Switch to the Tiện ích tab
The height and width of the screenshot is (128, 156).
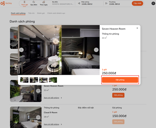(x=31, y=13)
